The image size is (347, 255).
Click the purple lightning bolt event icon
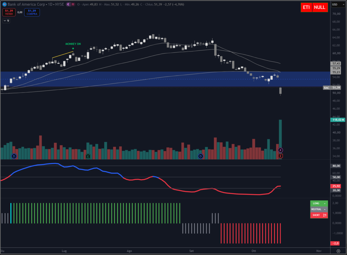[x=280, y=150]
